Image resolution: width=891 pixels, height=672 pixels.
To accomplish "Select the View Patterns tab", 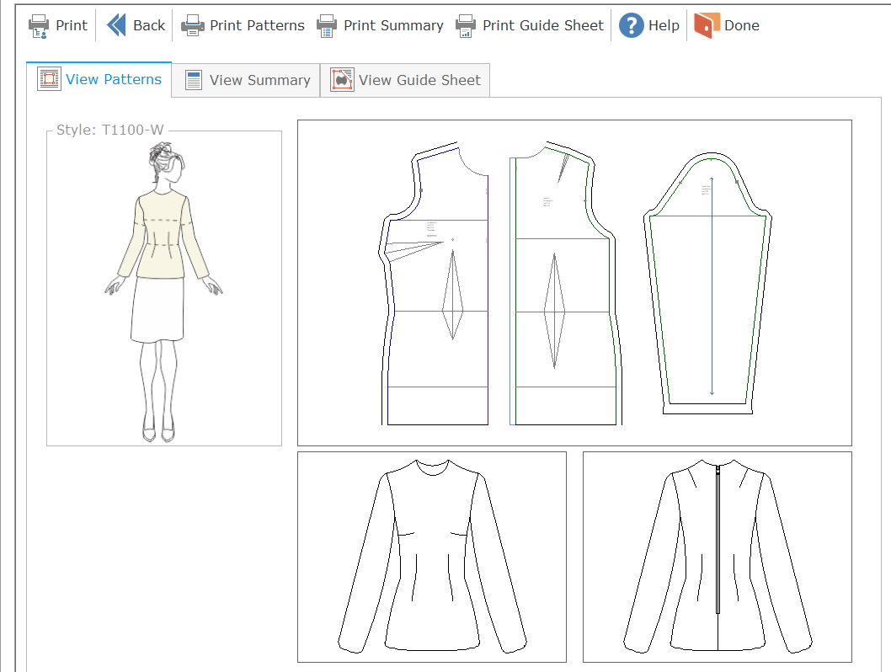I will pyautogui.click(x=113, y=80).
